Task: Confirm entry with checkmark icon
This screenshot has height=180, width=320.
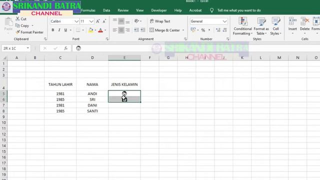Action: point(55,48)
